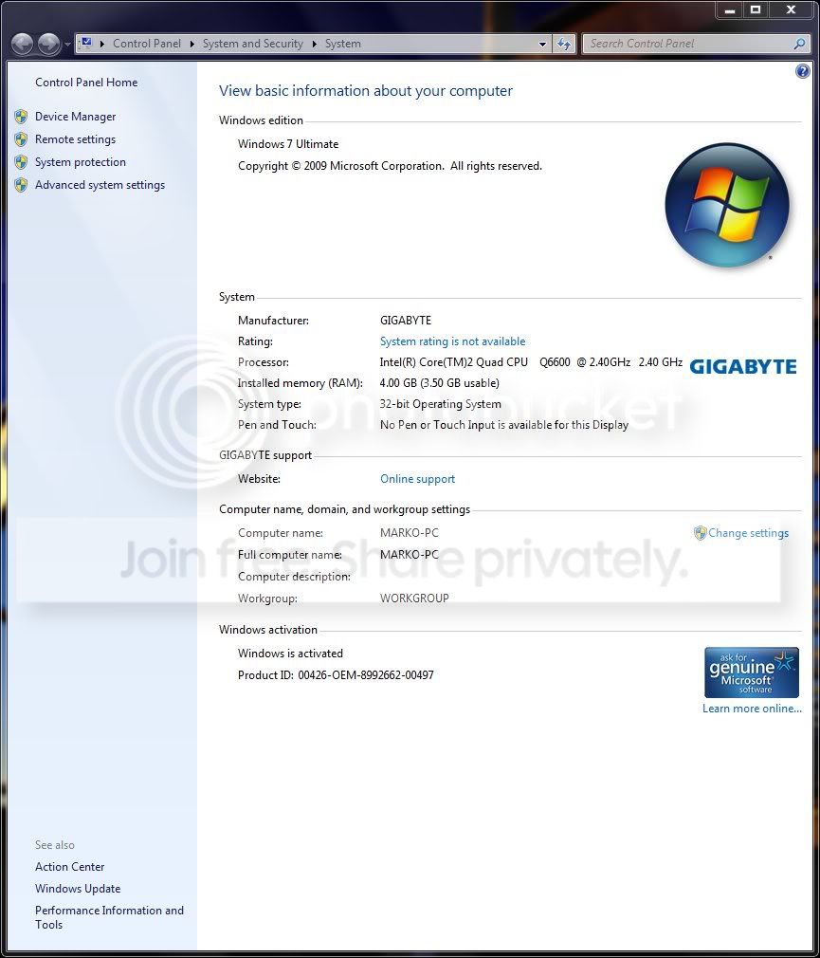820x958 pixels.
Task: Click the blue help question mark icon
Action: [x=802, y=71]
